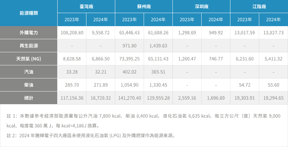Click the value 65,446.43

(x=130, y=33)
